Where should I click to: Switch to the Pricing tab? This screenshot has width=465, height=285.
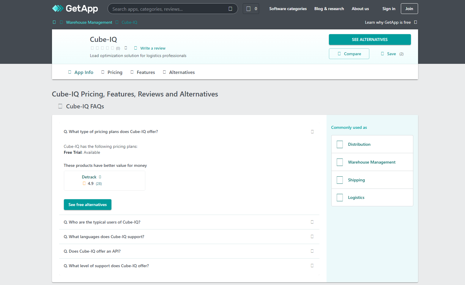click(x=112, y=72)
